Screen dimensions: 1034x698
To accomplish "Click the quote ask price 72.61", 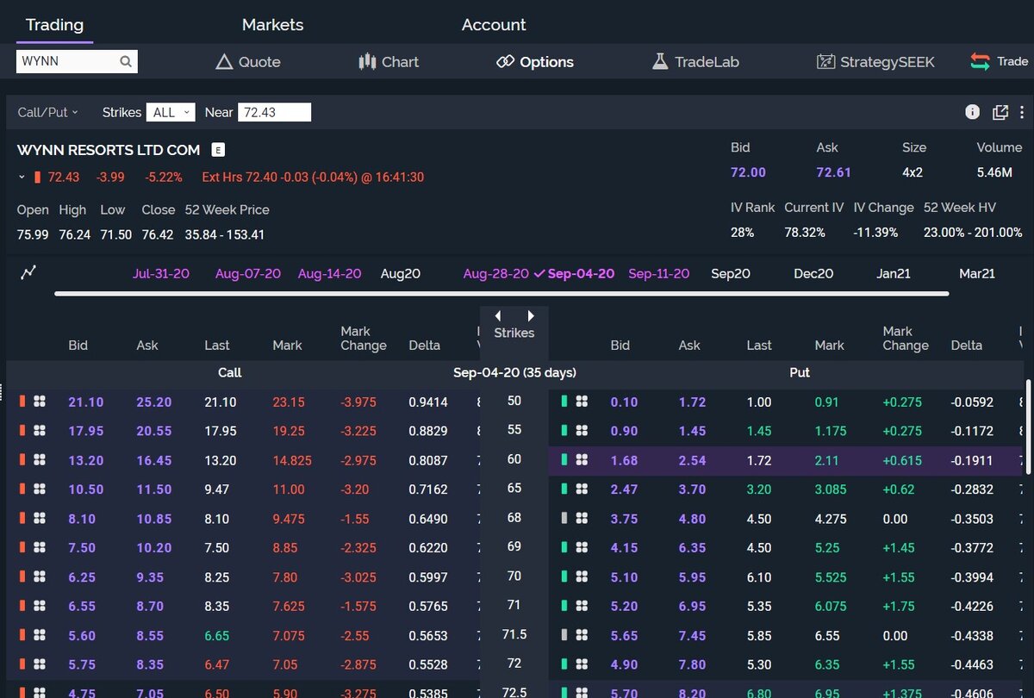I will [833, 172].
